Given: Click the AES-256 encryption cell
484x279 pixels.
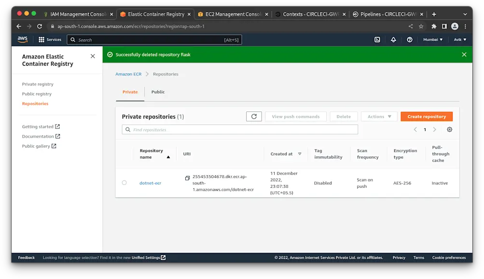Looking at the screenshot, I should click(402, 183).
